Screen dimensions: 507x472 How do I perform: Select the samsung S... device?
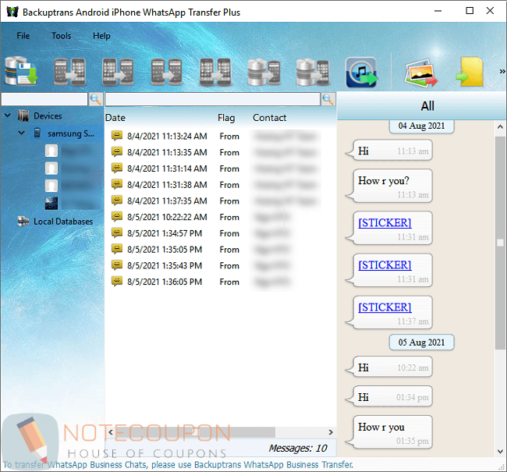(71, 133)
